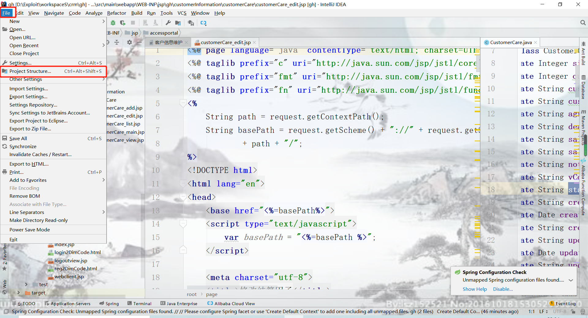The width and height of the screenshot is (588, 318).
Task: Open the Application Servers tool window
Action: [x=67, y=304]
